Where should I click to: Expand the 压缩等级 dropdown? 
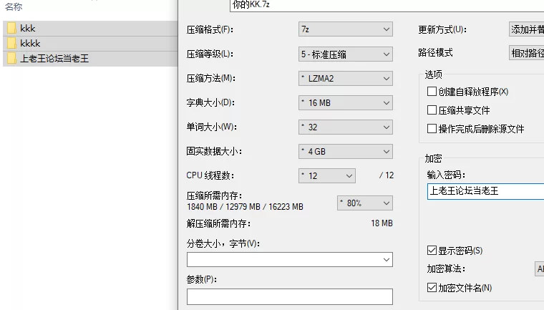click(346, 54)
